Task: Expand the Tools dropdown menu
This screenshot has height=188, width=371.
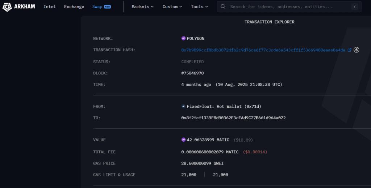Action: (x=199, y=7)
